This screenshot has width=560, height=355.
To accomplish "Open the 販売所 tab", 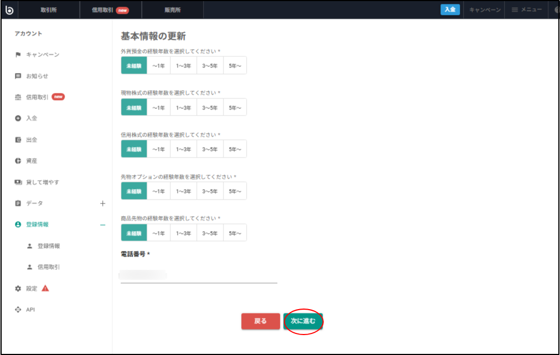I will [x=173, y=10].
